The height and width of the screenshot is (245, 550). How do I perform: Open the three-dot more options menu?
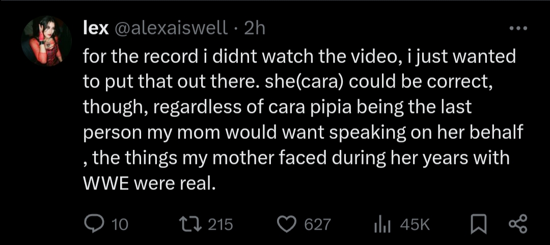(x=518, y=29)
